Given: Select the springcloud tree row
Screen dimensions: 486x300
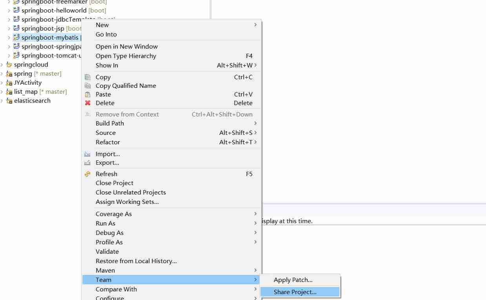Looking at the screenshot, I should pos(31,65).
